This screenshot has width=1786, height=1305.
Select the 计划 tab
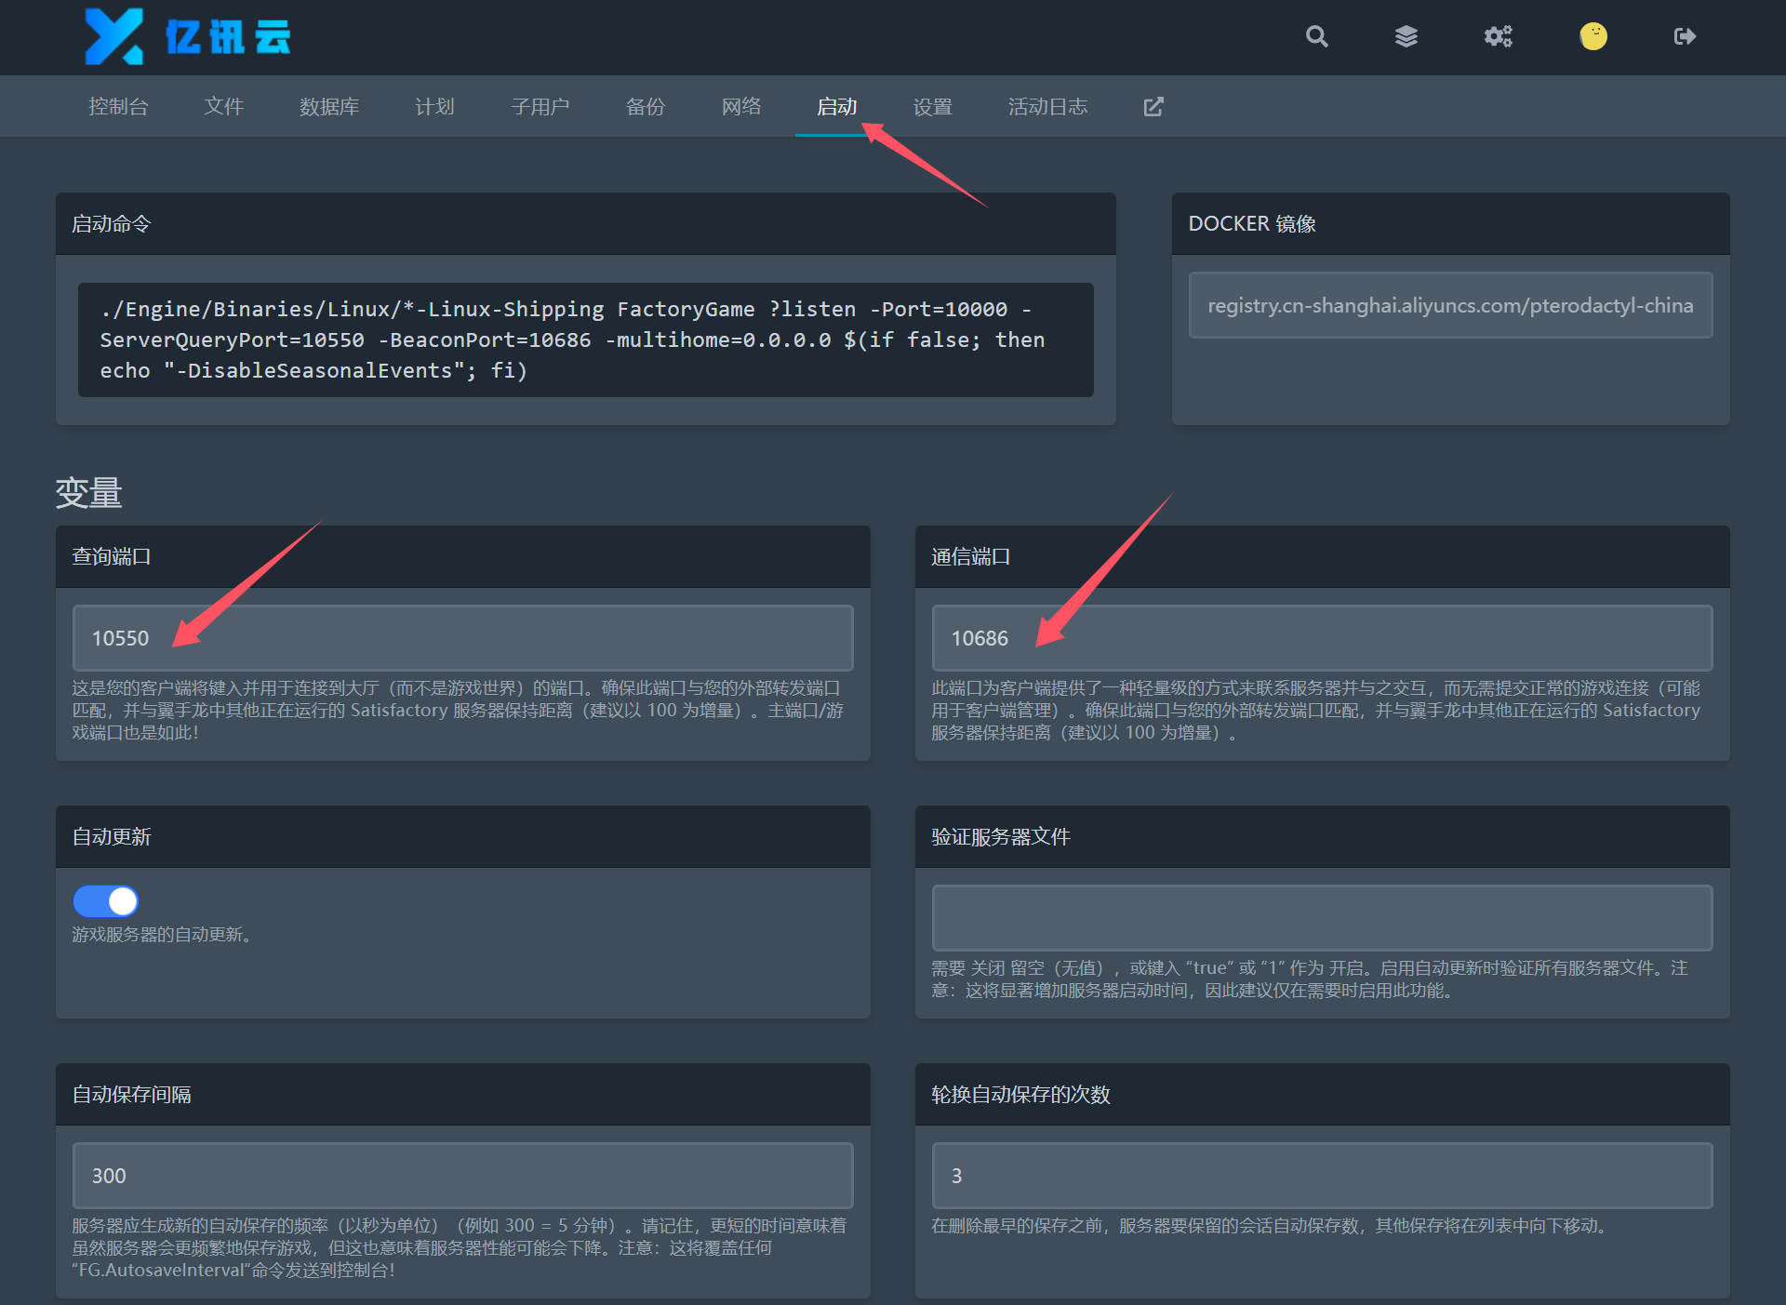[434, 106]
